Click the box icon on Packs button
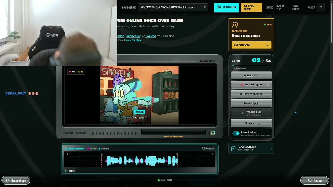 (x=310, y=180)
